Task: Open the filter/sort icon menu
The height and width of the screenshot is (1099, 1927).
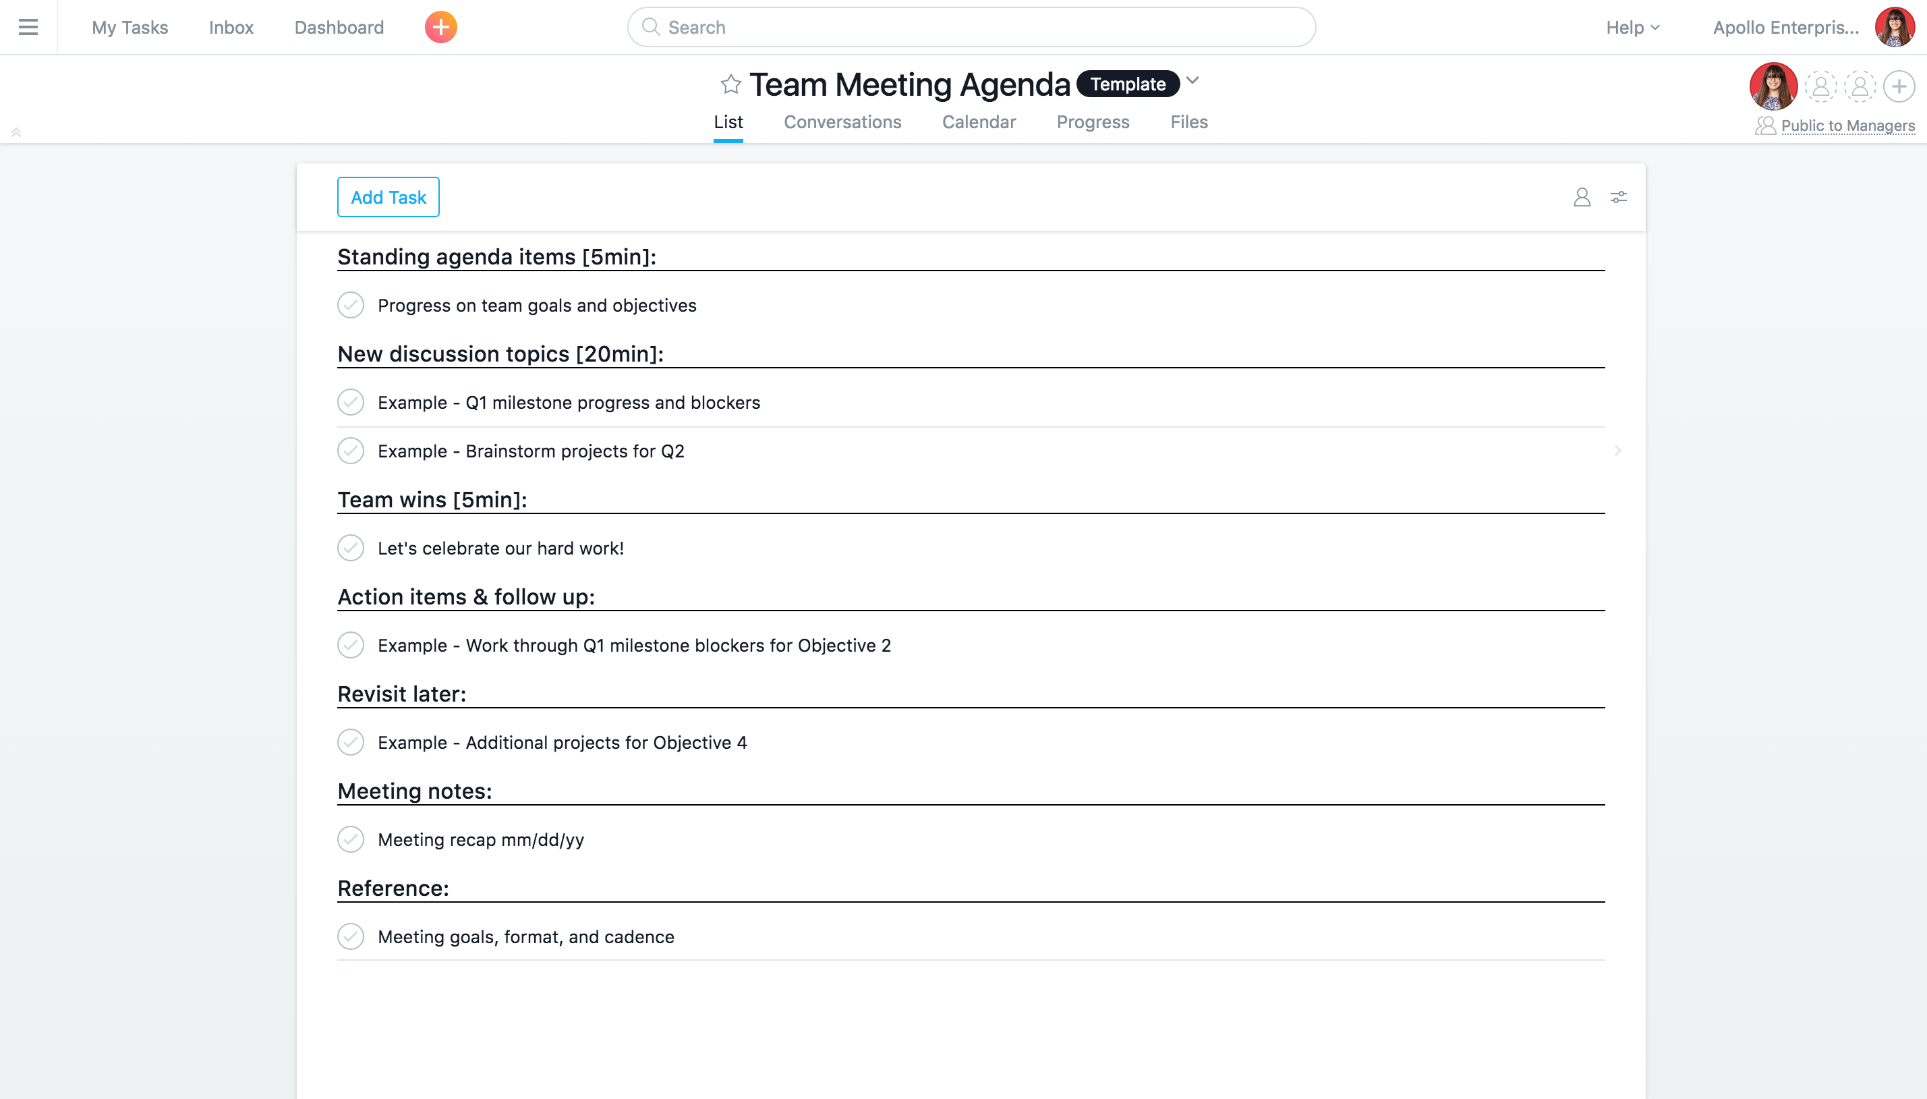Action: [1619, 196]
